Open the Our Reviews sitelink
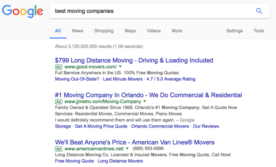This screenshot has height=167, width=276. [206, 126]
